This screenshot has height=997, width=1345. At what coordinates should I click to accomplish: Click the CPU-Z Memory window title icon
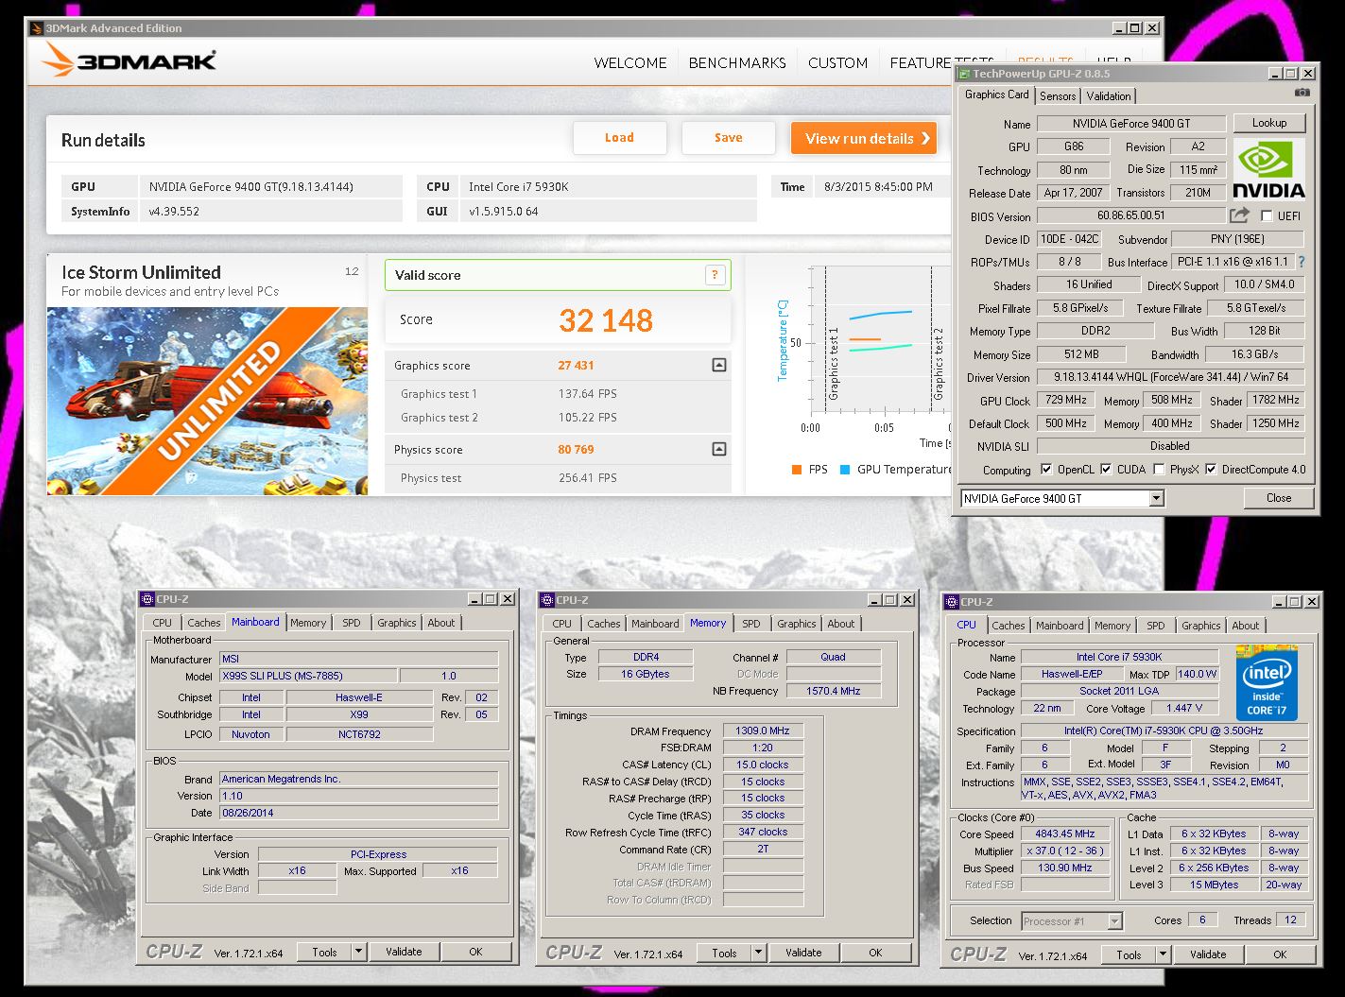tap(547, 600)
